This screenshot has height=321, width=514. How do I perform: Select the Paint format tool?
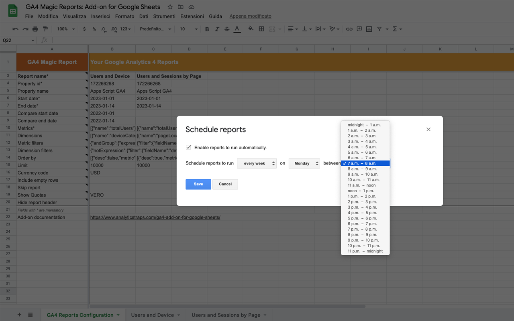click(45, 28)
